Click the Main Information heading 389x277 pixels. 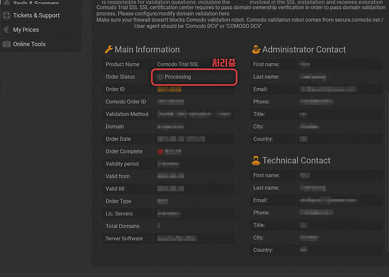coord(147,50)
